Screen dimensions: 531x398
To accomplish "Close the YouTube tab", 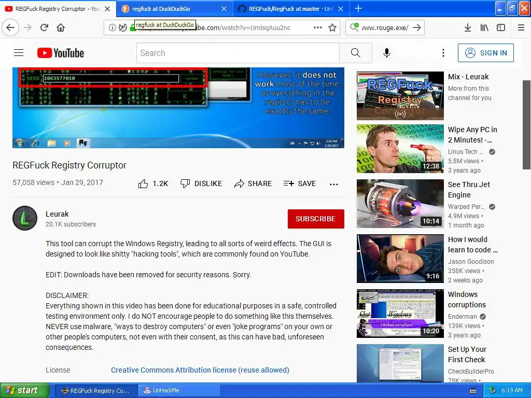I will tap(107, 9).
